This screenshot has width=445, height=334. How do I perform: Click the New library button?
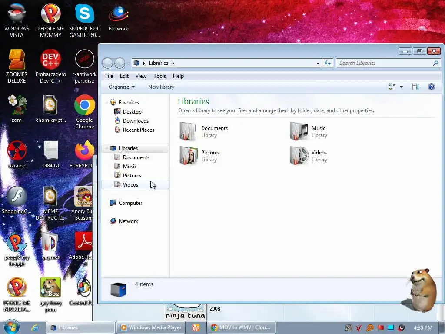pyautogui.click(x=161, y=87)
